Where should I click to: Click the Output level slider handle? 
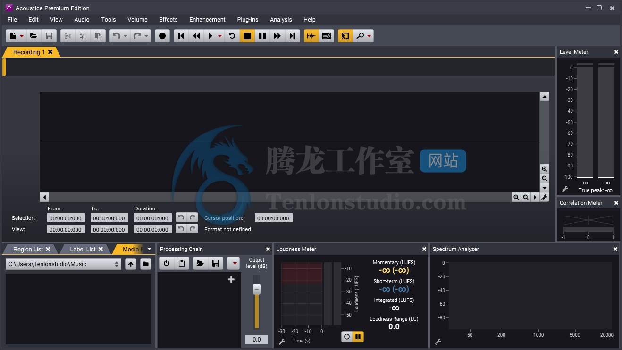pyautogui.click(x=257, y=289)
